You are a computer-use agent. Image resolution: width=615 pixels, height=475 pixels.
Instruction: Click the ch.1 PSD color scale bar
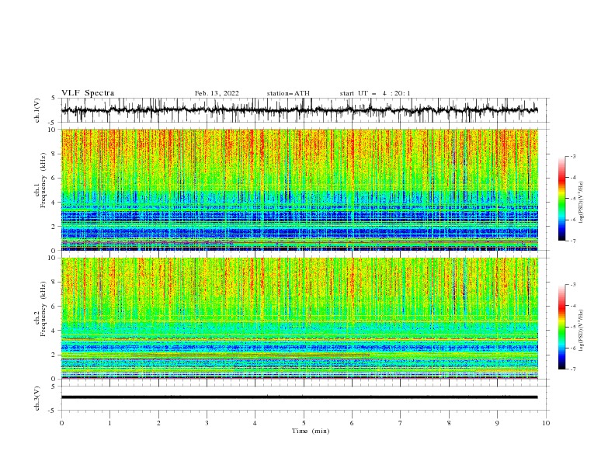pos(562,199)
